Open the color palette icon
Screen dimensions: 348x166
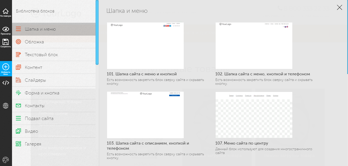6,160
